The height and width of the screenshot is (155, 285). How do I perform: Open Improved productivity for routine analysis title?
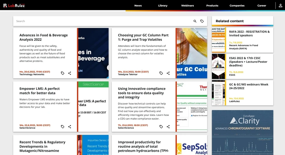[143, 146]
